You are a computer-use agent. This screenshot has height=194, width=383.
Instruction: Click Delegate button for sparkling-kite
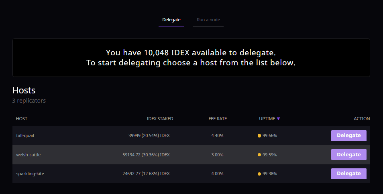(348, 174)
